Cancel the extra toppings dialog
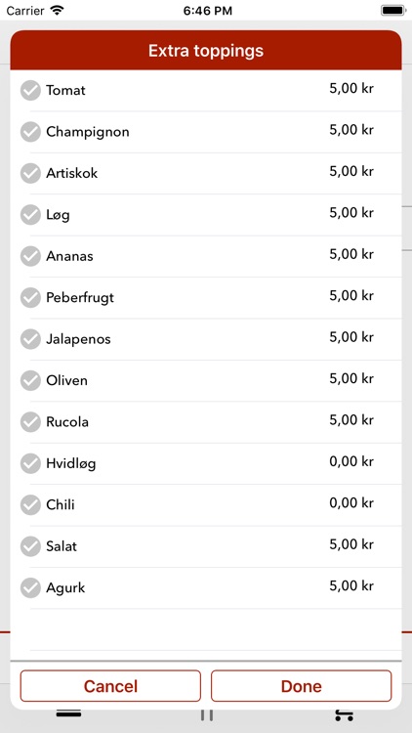The height and width of the screenshot is (733, 412). pyautogui.click(x=110, y=686)
